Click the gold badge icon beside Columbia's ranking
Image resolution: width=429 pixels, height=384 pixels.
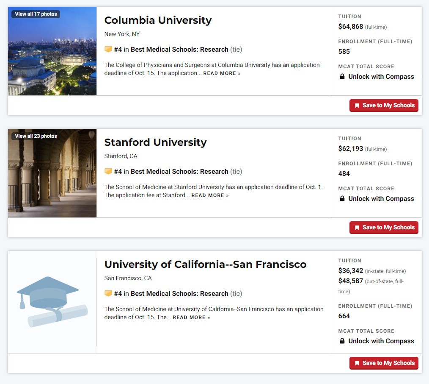pos(108,49)
